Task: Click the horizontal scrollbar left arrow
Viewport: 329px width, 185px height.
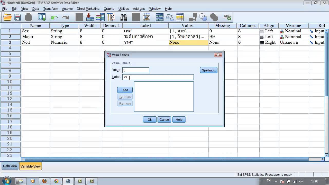Action: (x=23, y=159)
